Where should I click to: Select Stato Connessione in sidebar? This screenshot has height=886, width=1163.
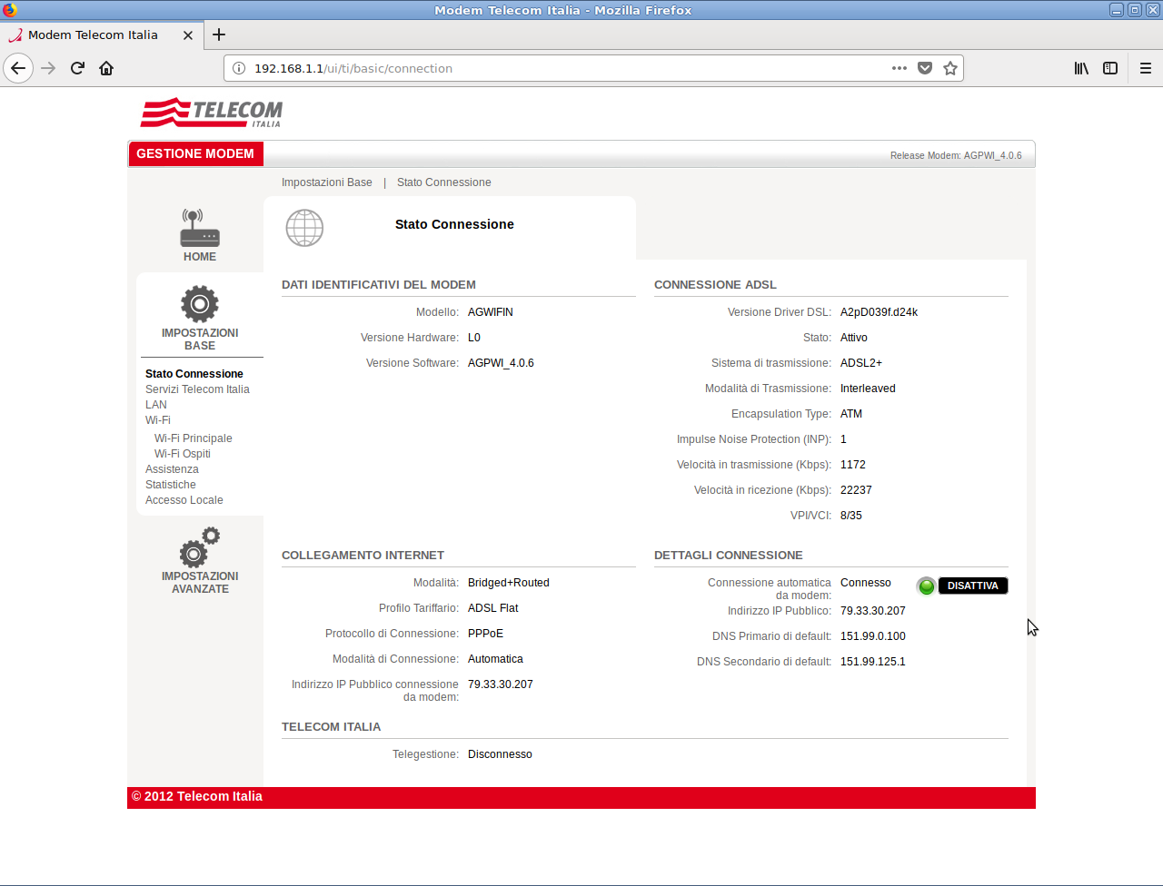click(194, 374)
